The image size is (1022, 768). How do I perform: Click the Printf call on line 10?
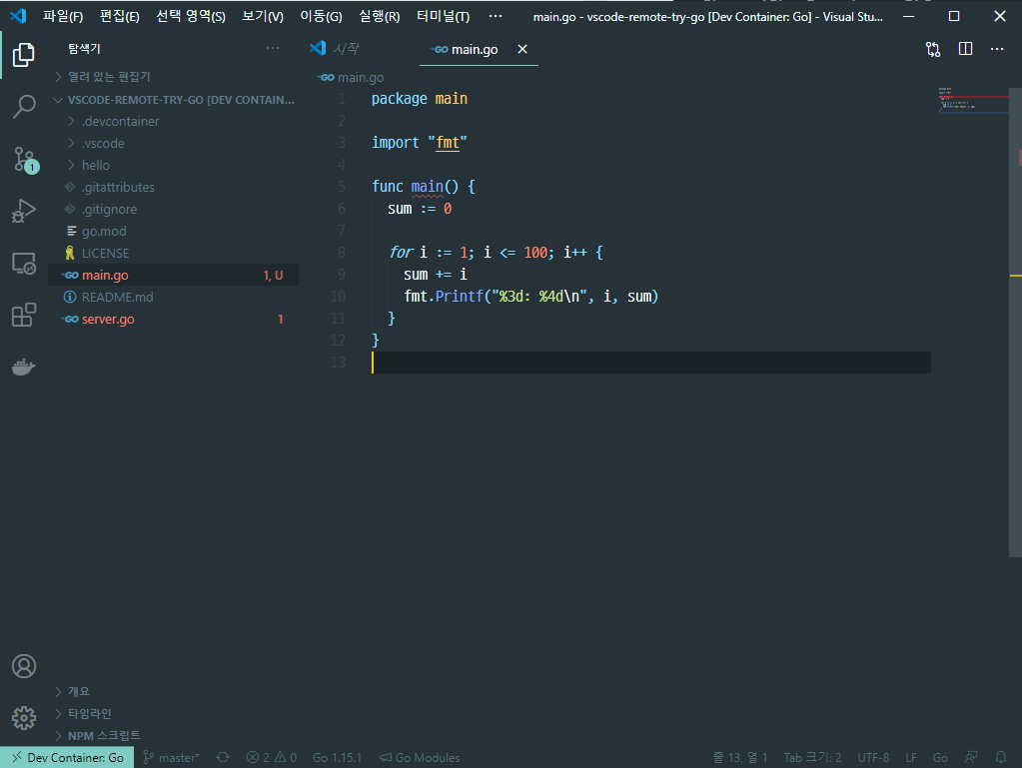point(459,297)
